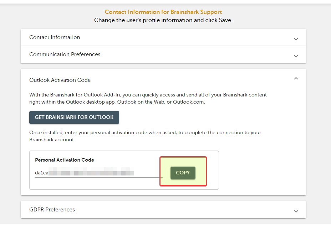Copy the personal activation code

point(183,173)
